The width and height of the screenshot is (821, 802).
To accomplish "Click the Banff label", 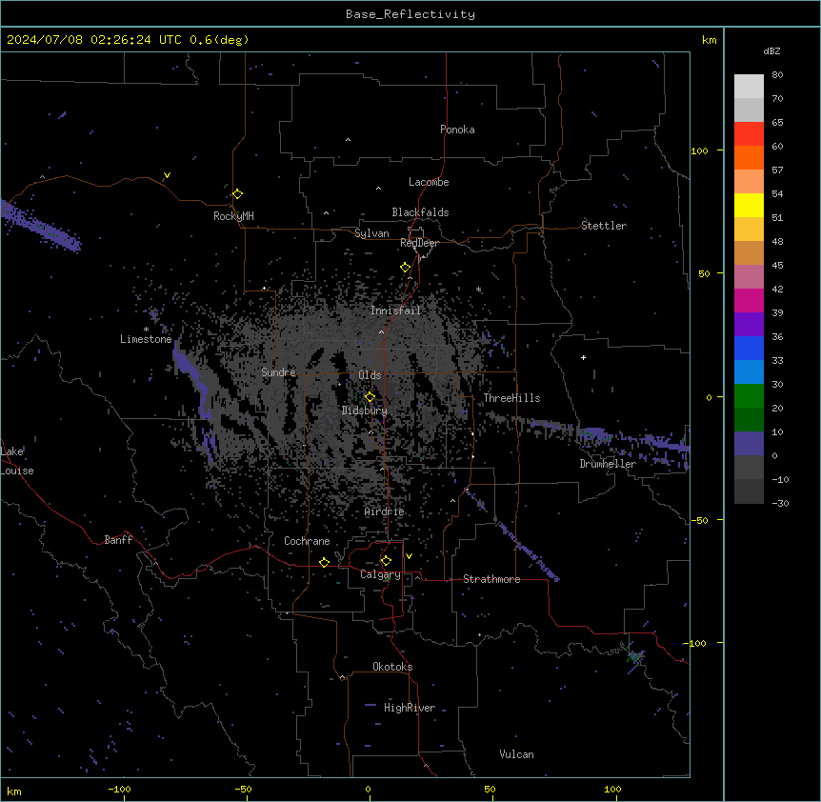I will (x=118, y=540).
